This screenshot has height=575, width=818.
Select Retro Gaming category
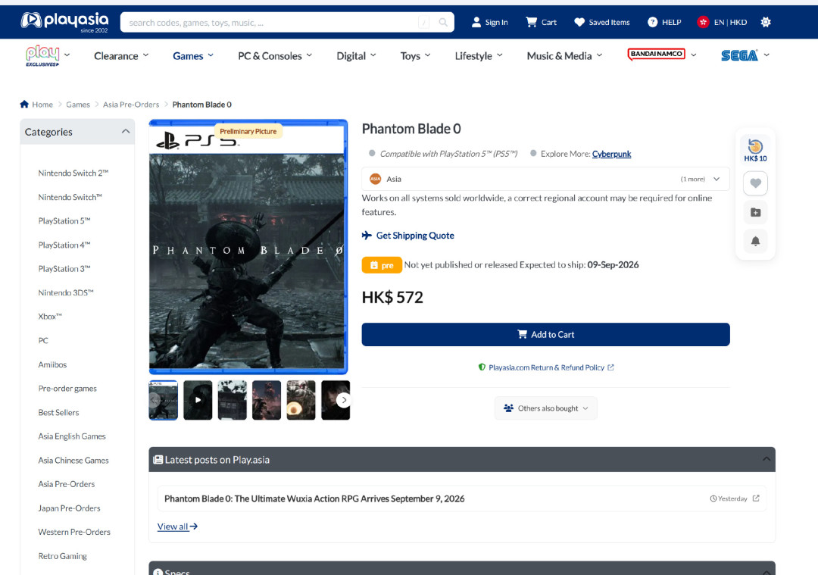(x=63, y=556)
